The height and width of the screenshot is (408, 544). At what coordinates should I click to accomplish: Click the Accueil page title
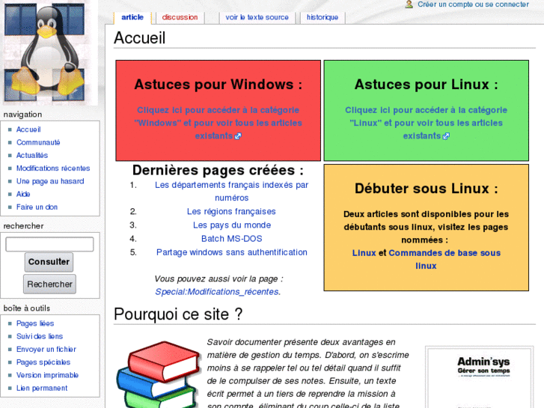tap(140, 38)
